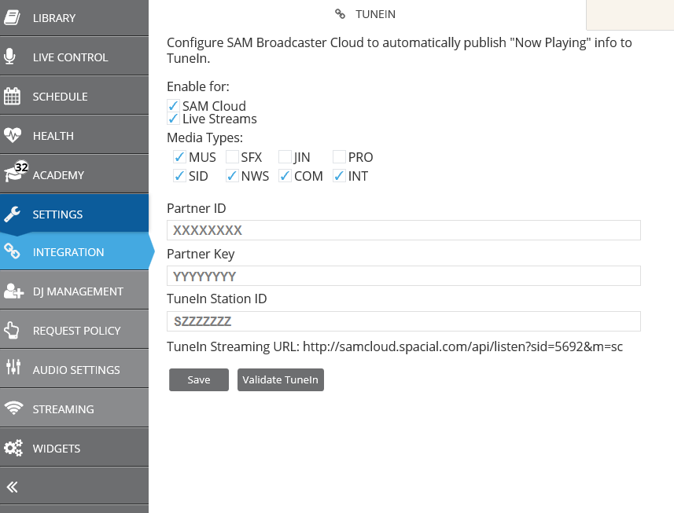Click the Save button

[x=199, y=380]
